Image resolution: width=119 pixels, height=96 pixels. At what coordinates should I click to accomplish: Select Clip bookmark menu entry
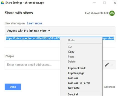point(77,68)
